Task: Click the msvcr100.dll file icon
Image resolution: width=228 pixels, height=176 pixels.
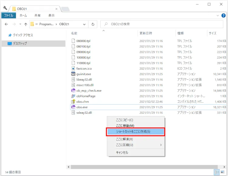Action: click(x=73, y=85)
